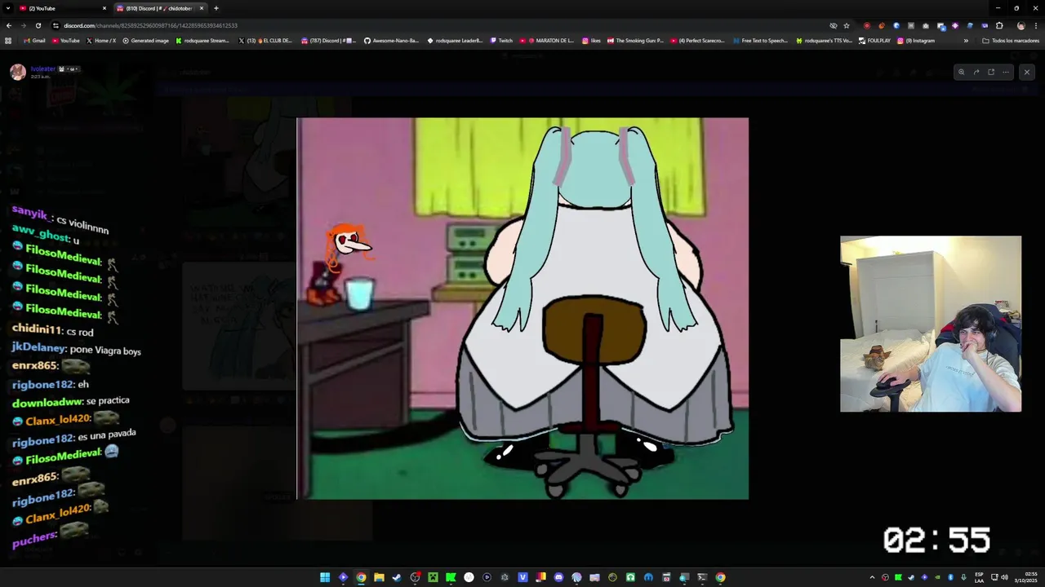
Task: Open the Perfect Scarecro YouTube bookmark
Action: coord(698,40)
